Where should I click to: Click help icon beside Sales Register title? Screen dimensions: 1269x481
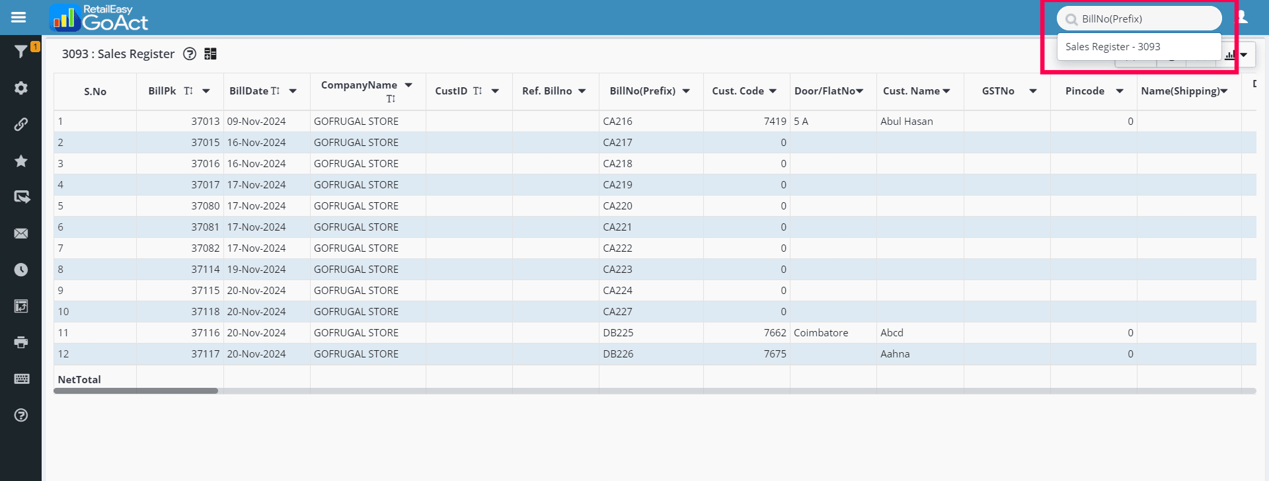190,54
